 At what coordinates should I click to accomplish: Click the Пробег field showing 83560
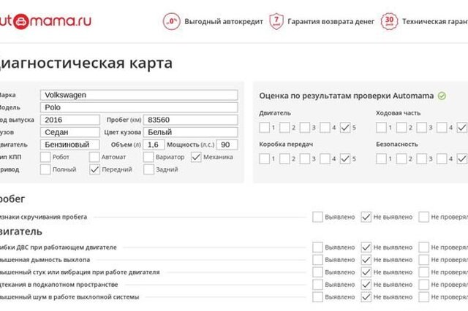(191, 120)
